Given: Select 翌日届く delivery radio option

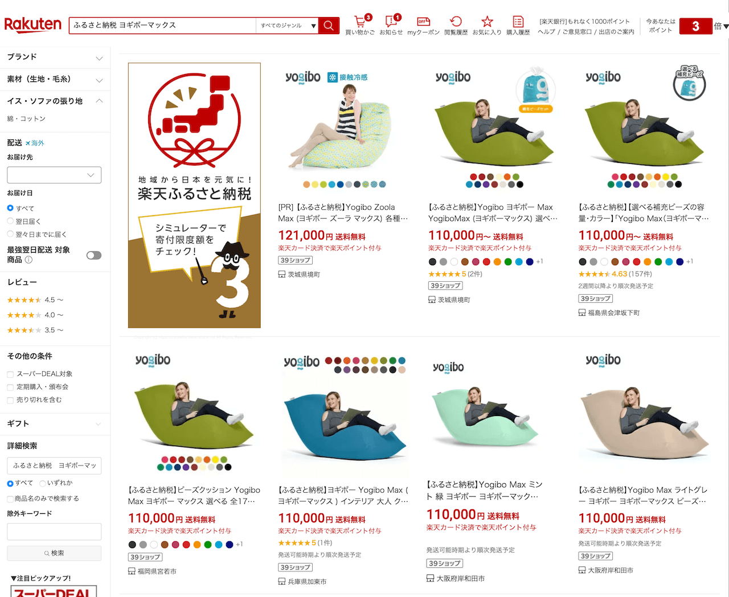Looking at the screenshot, I should [x=10, y=221].
